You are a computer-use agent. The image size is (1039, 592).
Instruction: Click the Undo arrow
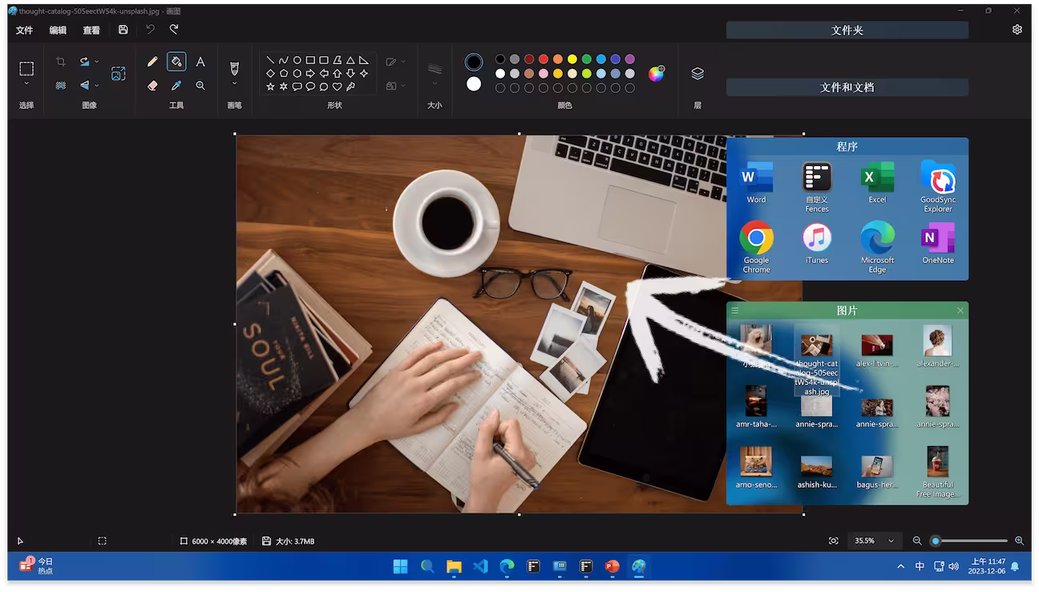[x=150, y=30]
